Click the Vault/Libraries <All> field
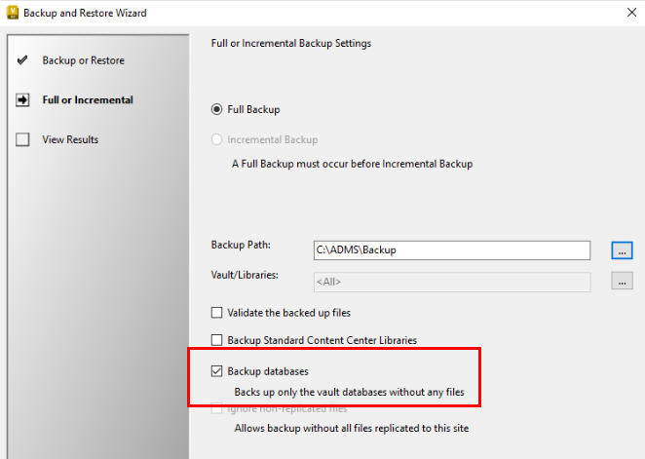The height and width of the screenshot is (459, 645). [452, 282]
